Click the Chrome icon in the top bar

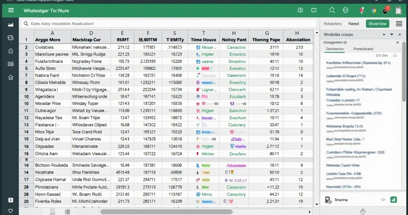pos(374,10)
